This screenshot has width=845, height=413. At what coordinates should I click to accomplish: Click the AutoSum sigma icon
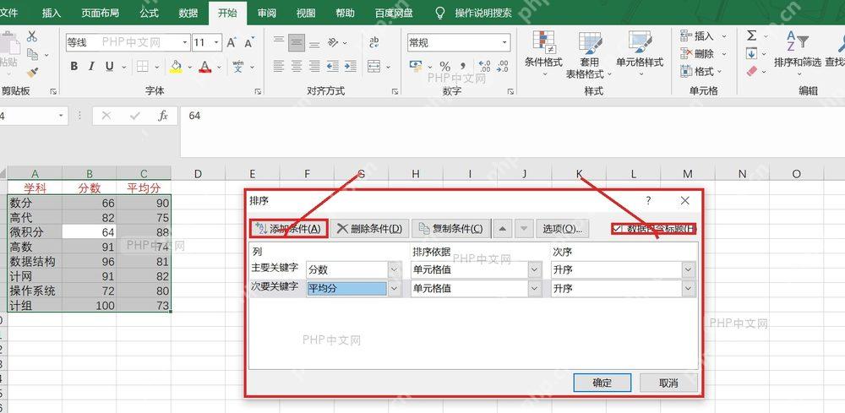click(751, 35)
